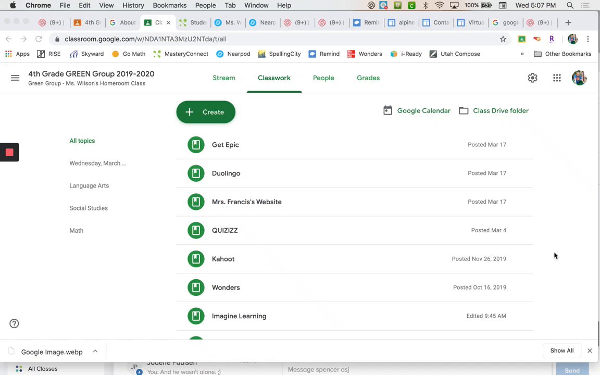
Task: Open the SpellingCity bookmark
Action: [x=279, y=54]
